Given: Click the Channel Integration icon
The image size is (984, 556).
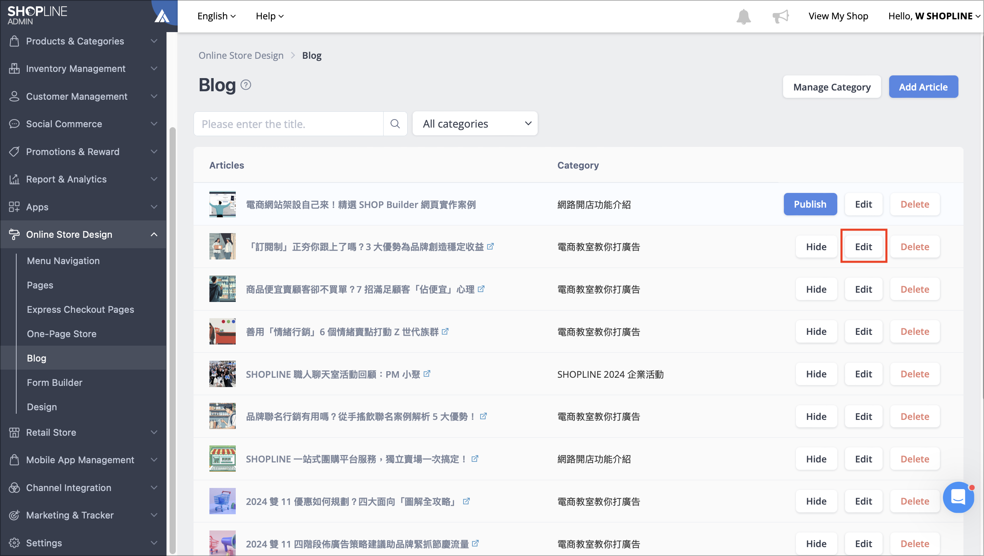Looking at the screenshot, I should click(x=14, y=488).
